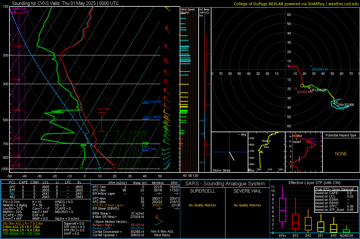Screen dimensions: 360x239
Task: Click the 0 C=7444' freezing level label
Action: tap(149, 149)
